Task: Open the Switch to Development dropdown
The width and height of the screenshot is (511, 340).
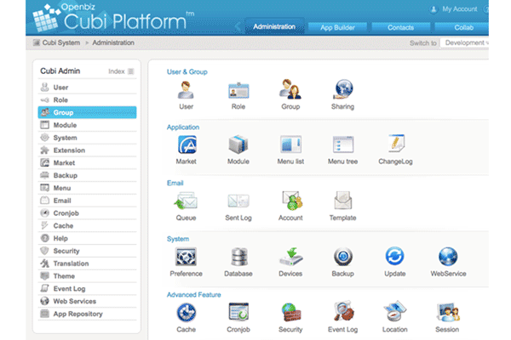Action: pyautogui.click(x=464, y=42)
